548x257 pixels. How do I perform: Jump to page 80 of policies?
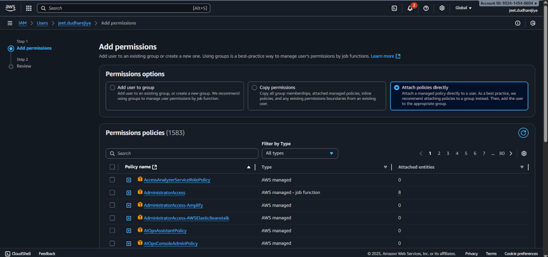pyautogui.click(x=502, y=153)
